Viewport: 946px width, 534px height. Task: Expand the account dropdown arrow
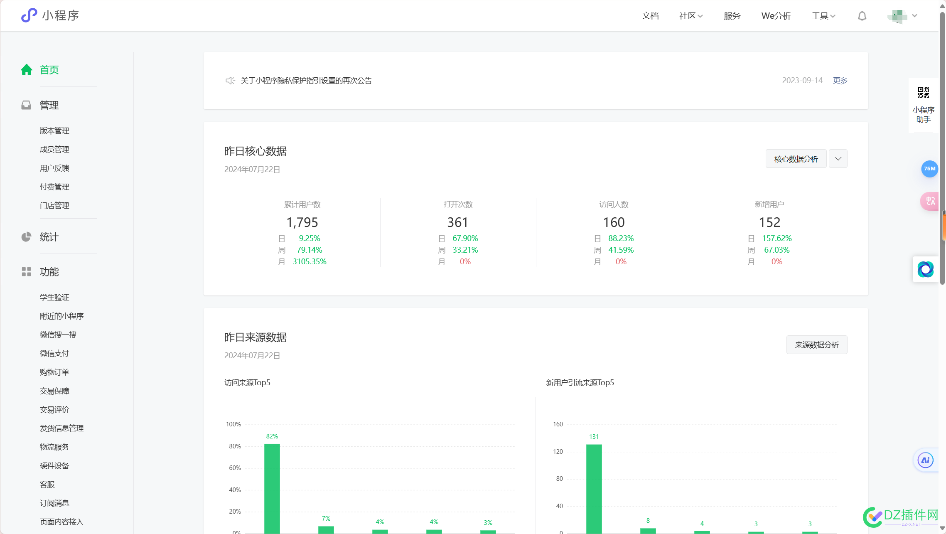pyautogui.click(x=914, y=16)
